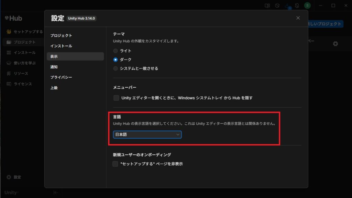Click インストール icon in Hub sidebar
This screenshot has width=352, height=198.
coord(9,53)
